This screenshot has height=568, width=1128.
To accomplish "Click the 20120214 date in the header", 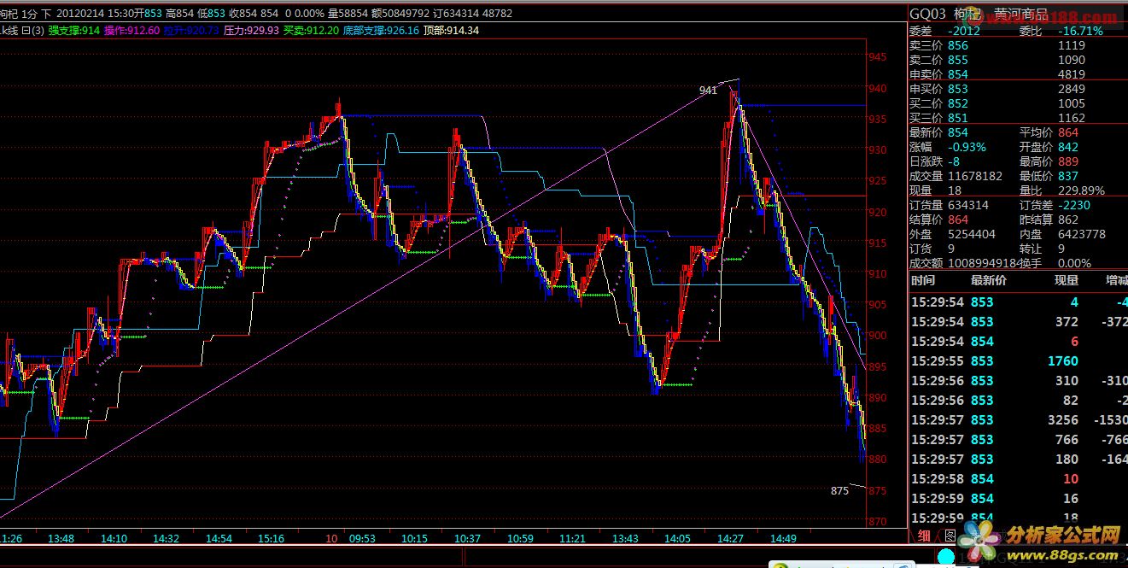I will [x=81, y=14].
